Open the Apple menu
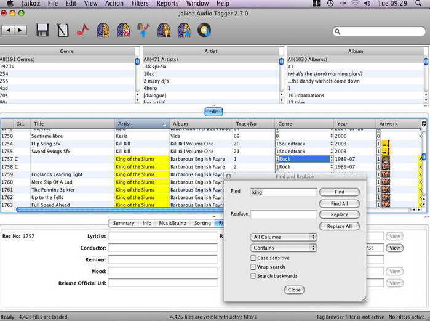This screenshot has height=321, width=430. tap(10, 3)
